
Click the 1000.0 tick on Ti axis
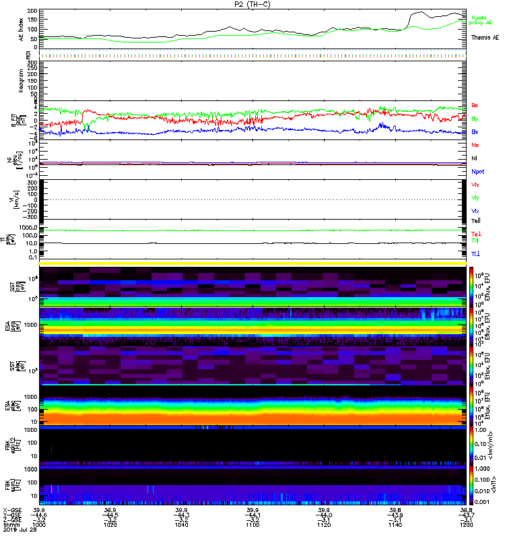click(x=28, y=228)
